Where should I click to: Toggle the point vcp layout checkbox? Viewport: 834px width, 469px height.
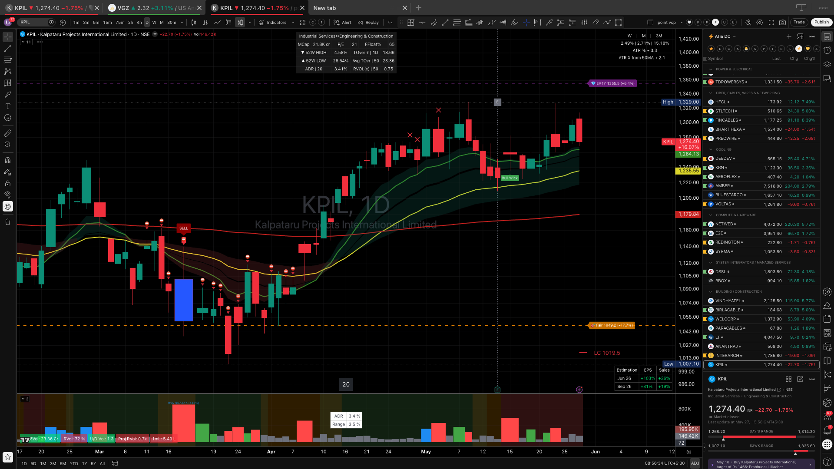[x=650, y=23]
